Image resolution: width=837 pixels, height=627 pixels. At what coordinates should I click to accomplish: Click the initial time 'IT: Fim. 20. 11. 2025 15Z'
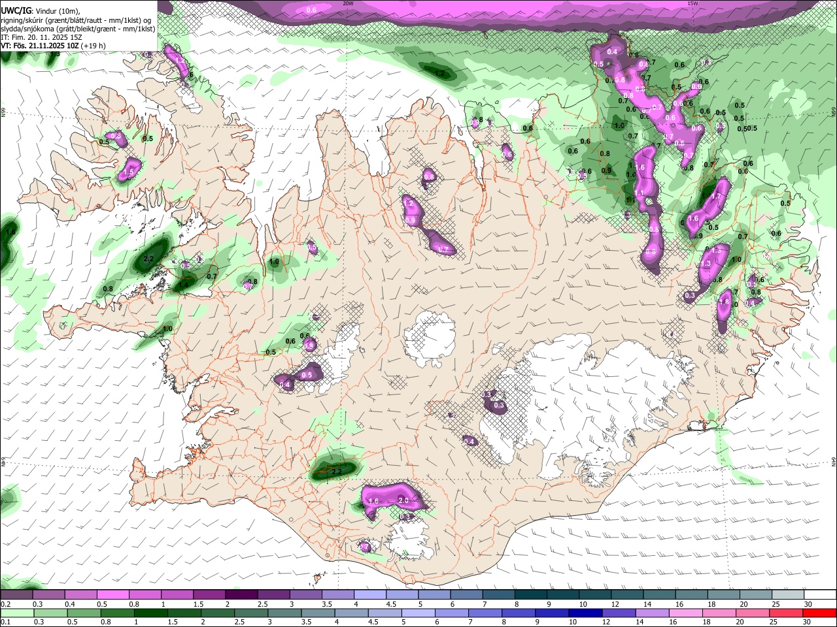tap(41, 37)
